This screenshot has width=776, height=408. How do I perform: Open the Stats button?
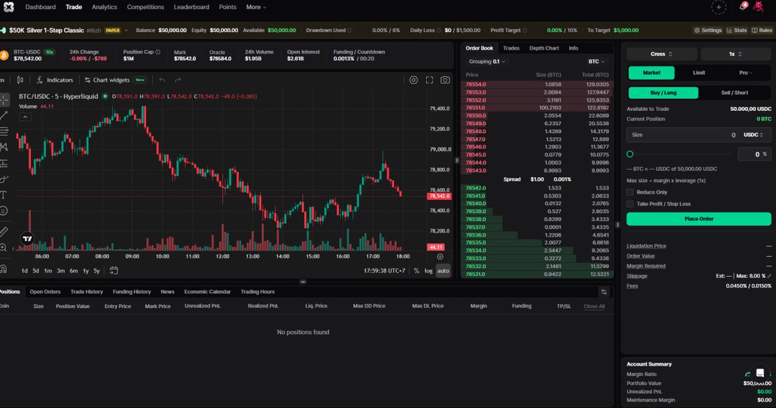click(737, 30)
